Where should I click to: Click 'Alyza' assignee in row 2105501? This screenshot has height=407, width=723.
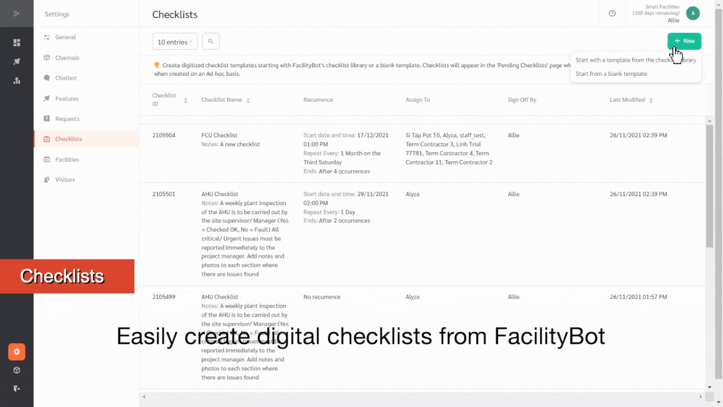point(413,194)
